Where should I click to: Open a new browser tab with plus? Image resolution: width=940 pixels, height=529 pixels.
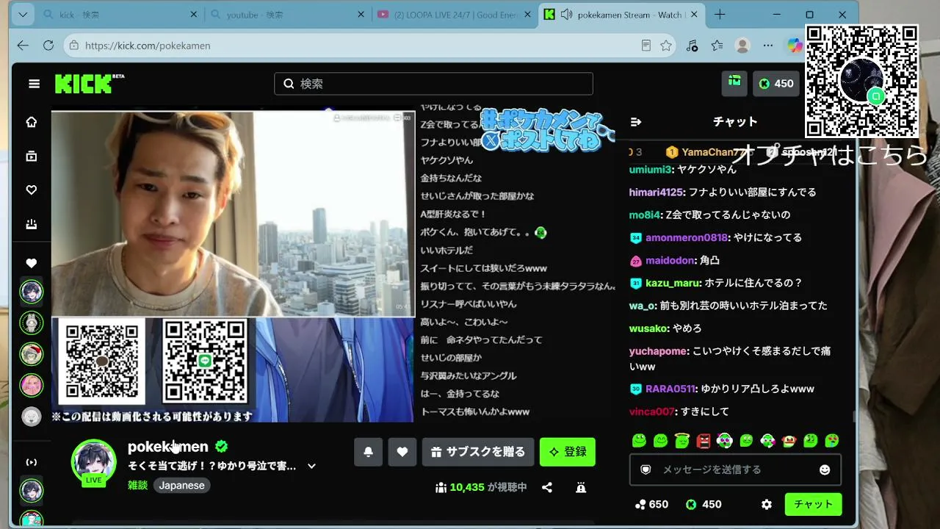pos(720,15)
